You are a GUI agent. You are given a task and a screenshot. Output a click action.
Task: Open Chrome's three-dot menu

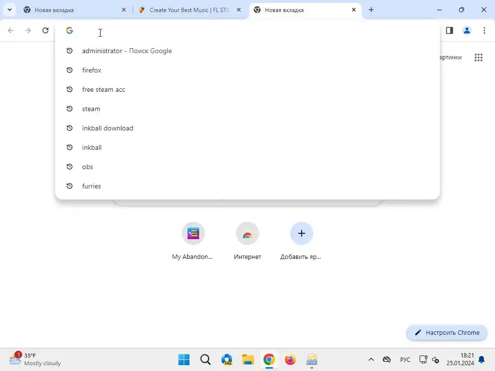click(484, 30)
